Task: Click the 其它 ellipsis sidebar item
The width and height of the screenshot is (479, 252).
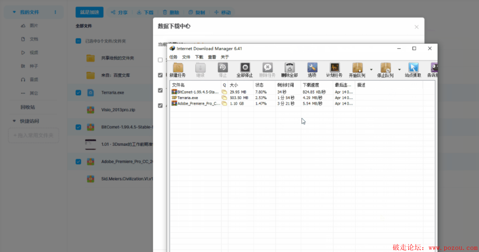Action: click(29, 93)
